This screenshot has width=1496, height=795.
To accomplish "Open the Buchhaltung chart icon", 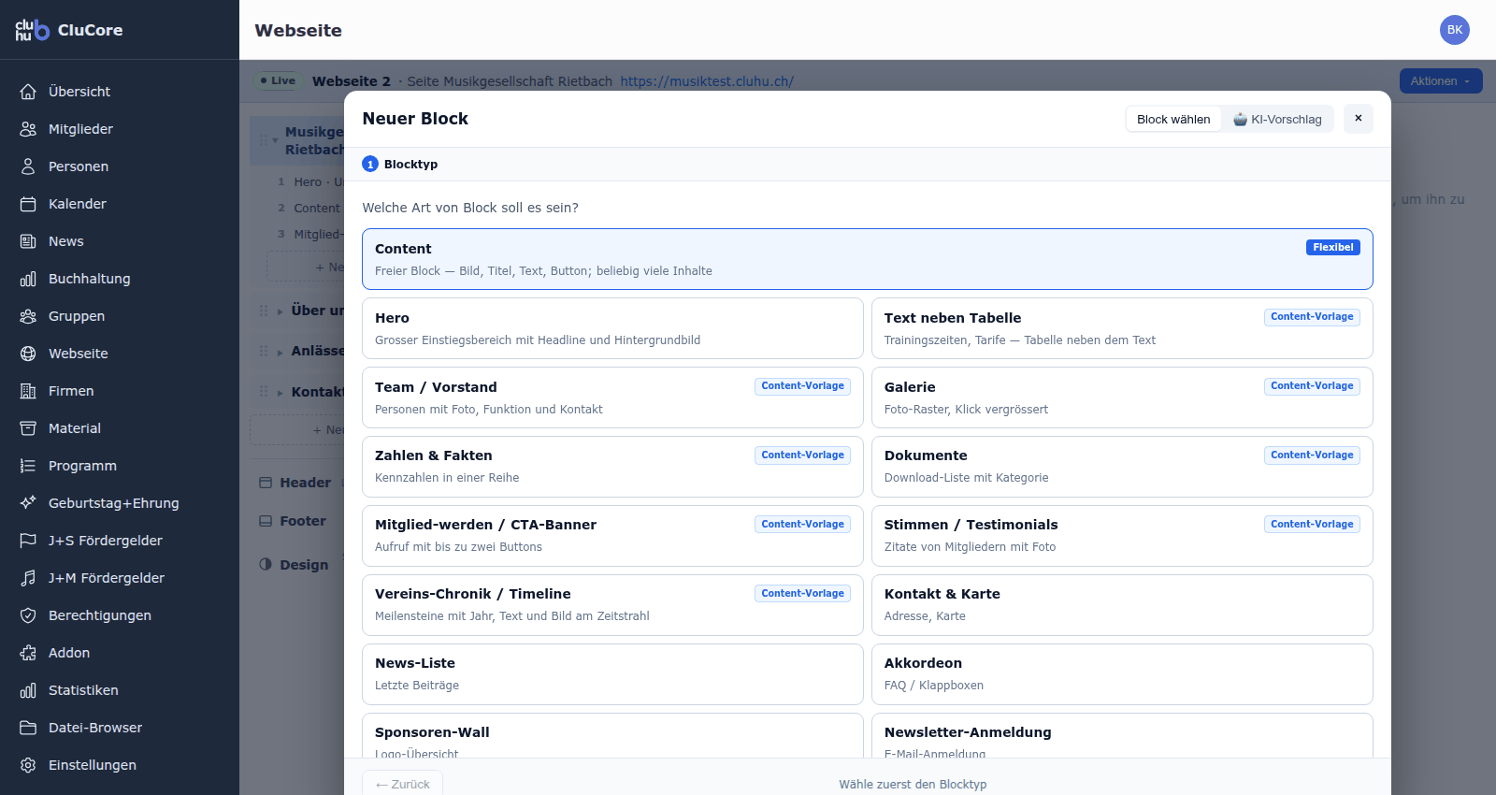I will [x=28, y=279].
